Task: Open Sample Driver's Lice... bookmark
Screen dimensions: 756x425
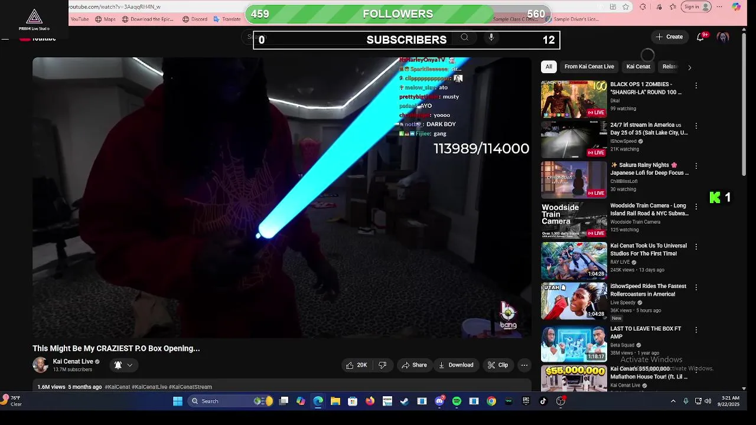Action: (572, 19)
